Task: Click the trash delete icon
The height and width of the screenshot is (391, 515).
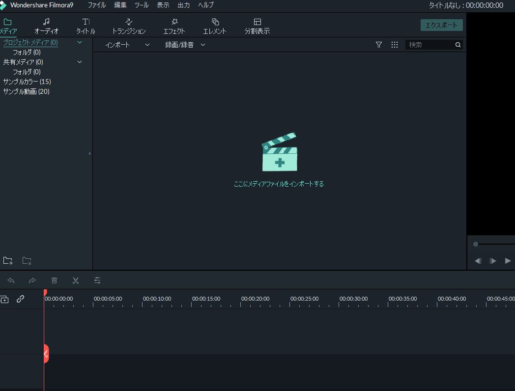Action: (x=54, y=280)
